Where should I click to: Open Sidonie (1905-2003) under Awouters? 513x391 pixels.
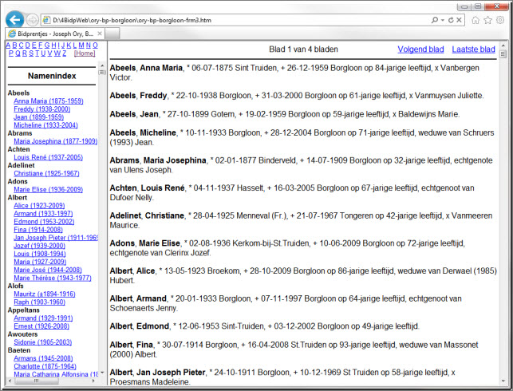point(44,341)
